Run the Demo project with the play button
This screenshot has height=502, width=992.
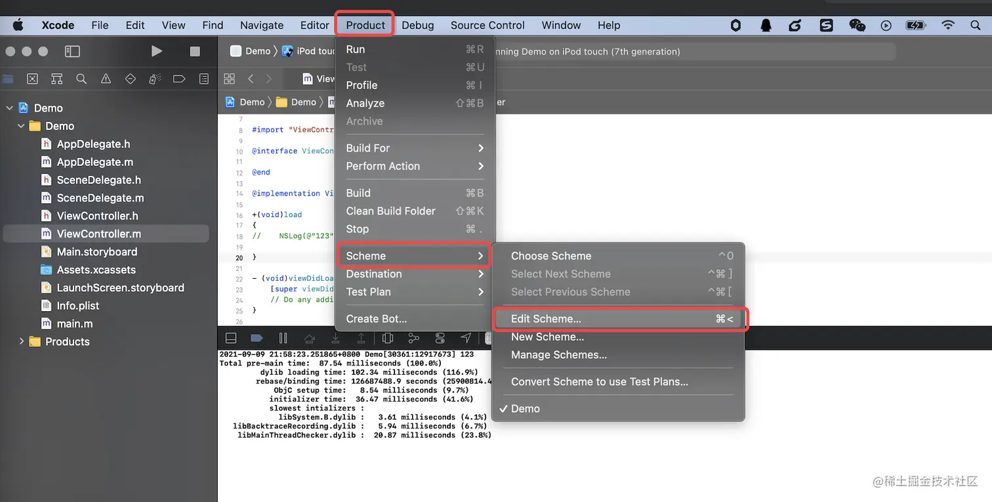(x=156, y=51)
